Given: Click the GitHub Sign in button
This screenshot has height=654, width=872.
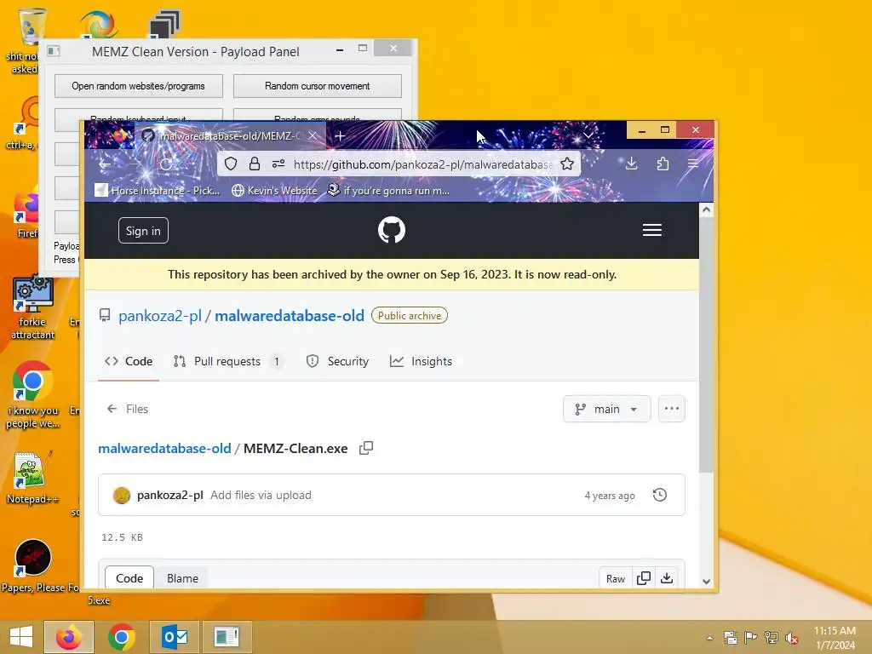Looking at the screenshot, I should pyautogui.click(x=143, y=231).
